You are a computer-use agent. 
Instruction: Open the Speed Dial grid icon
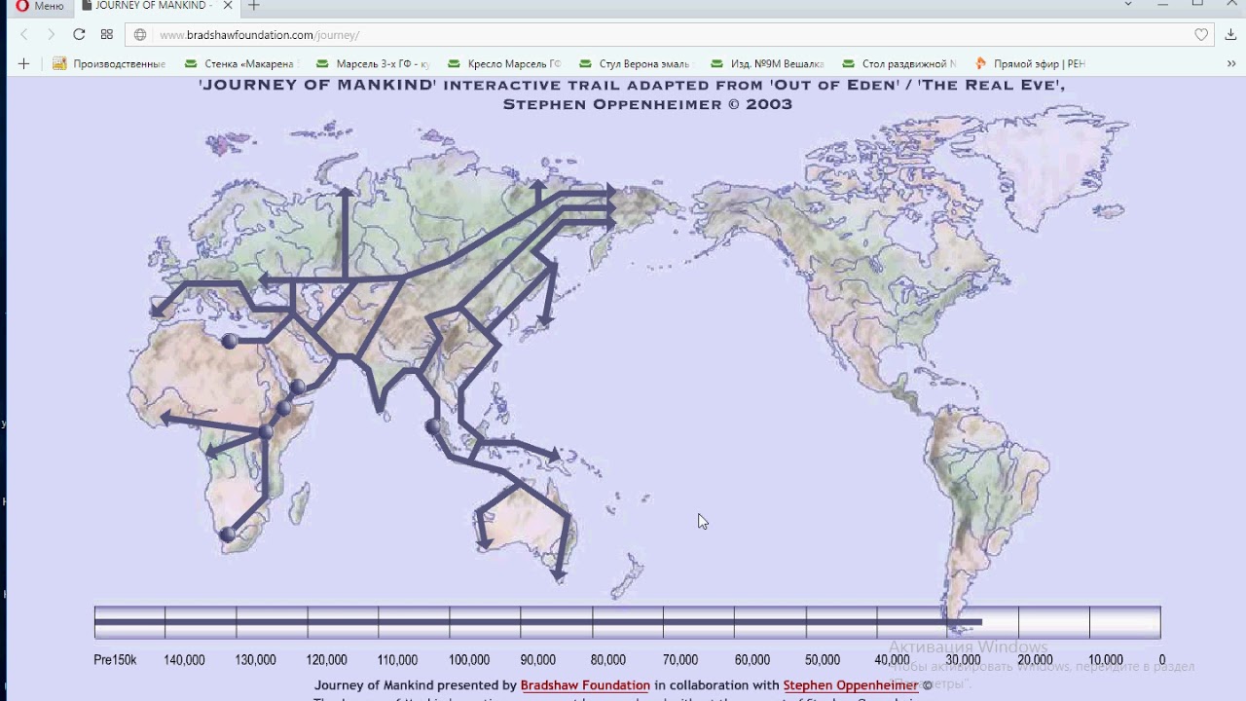point(107,35)
